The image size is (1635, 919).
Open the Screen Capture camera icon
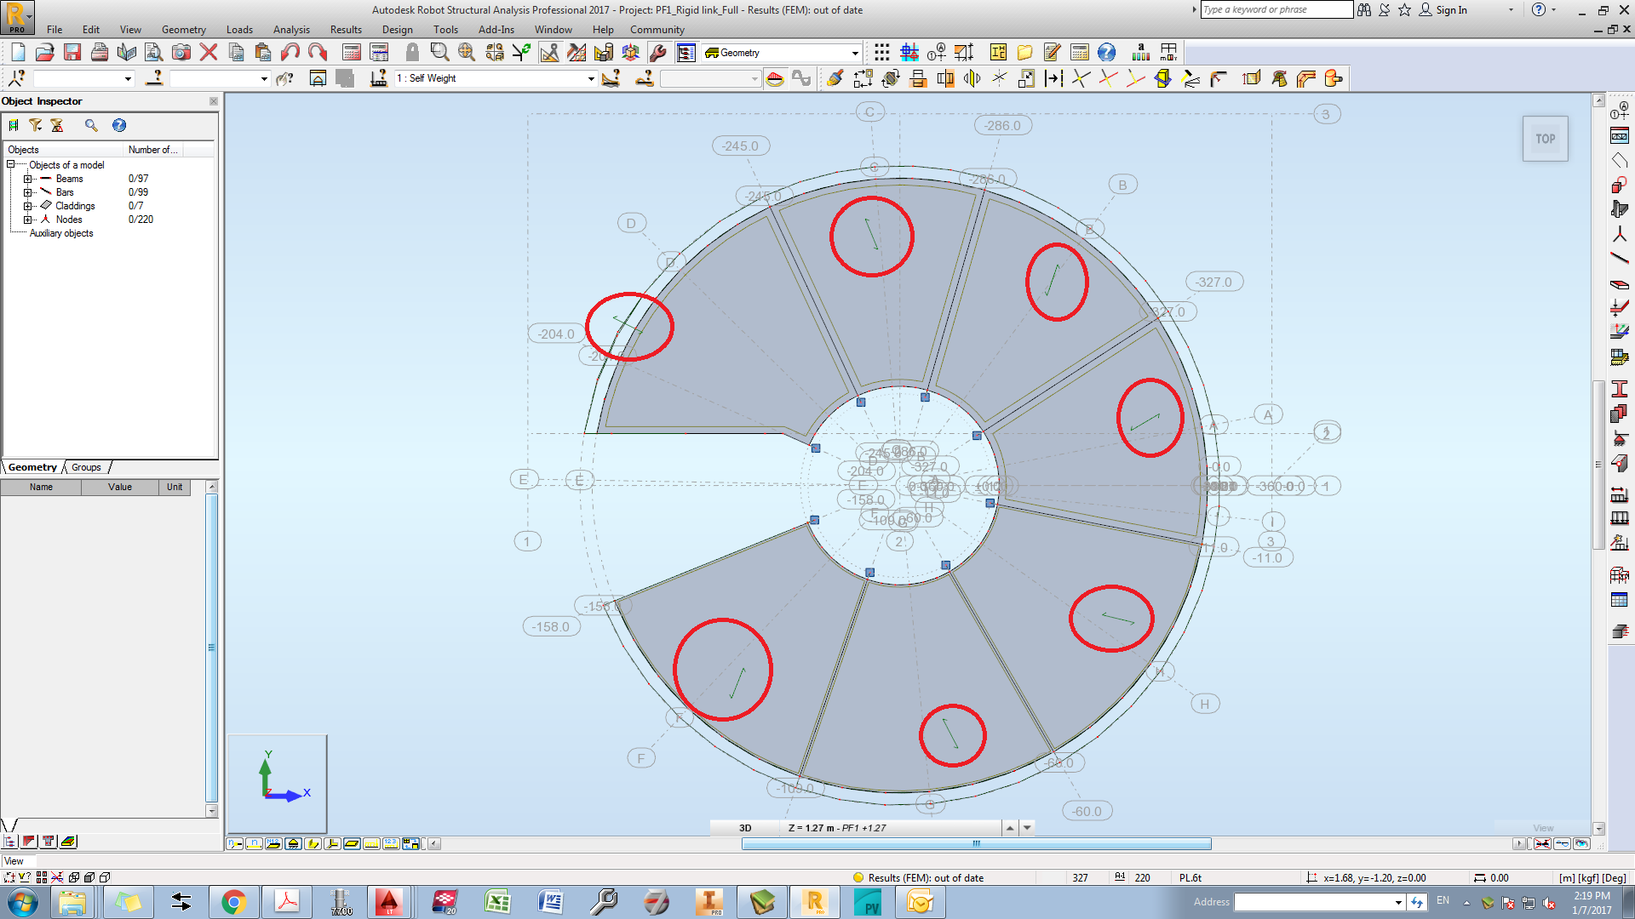pyautogui.click(x=181, y=52)
